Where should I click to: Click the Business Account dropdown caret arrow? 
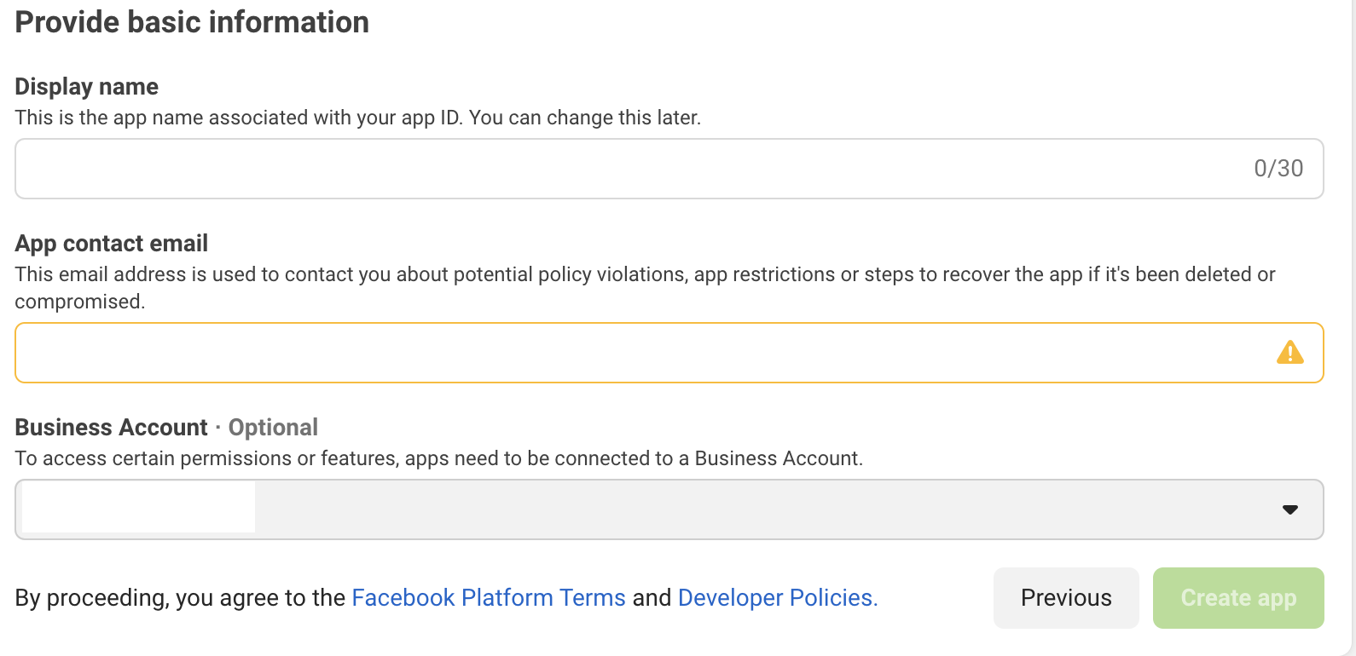click(x=1289, y=509)
